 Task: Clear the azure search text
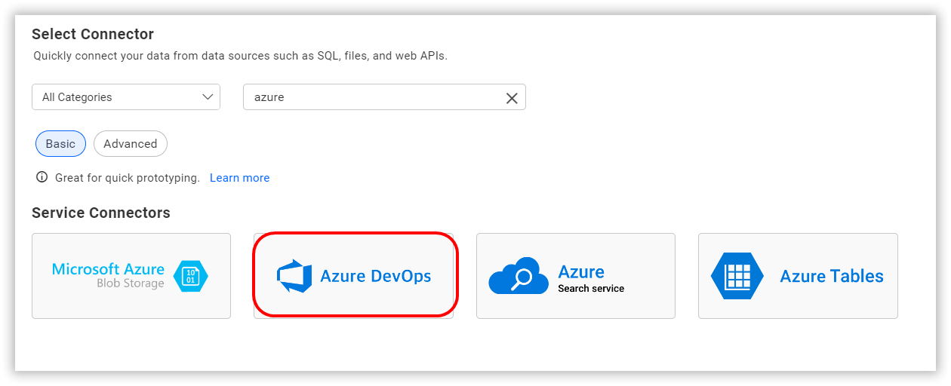(x=512, y=98)
